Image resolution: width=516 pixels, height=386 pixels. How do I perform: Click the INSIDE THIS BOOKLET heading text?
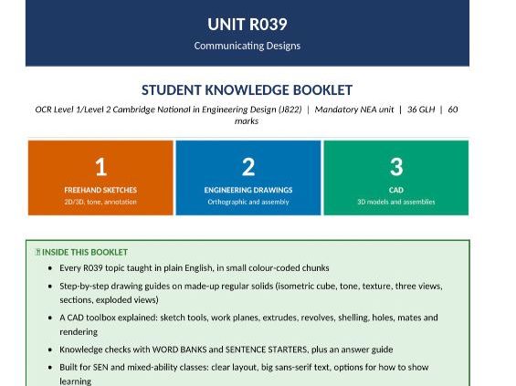click(x=85, y=252)
